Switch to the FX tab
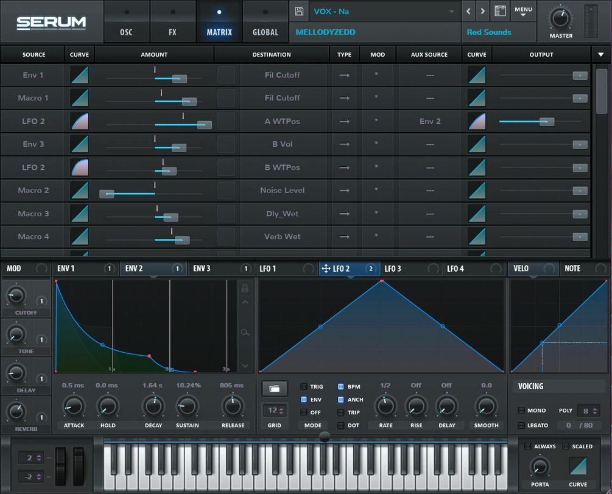612x494 pixels. coord(172,21)
